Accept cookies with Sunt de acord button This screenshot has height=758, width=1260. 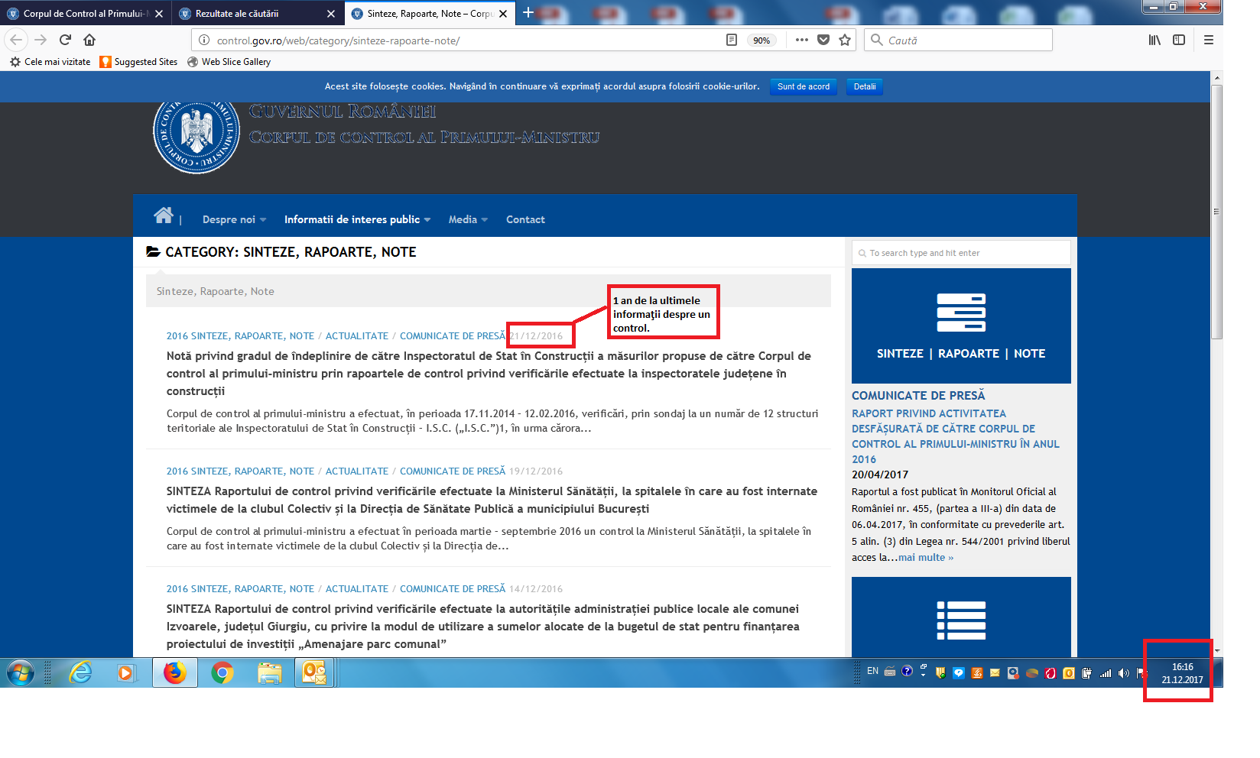click(803, 87)
